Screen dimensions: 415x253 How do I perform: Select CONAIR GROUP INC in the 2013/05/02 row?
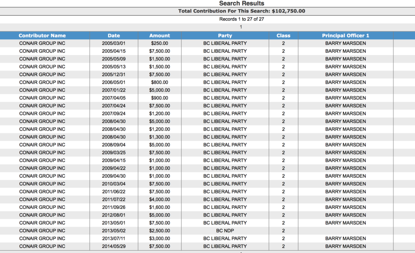tap(42, 231)
